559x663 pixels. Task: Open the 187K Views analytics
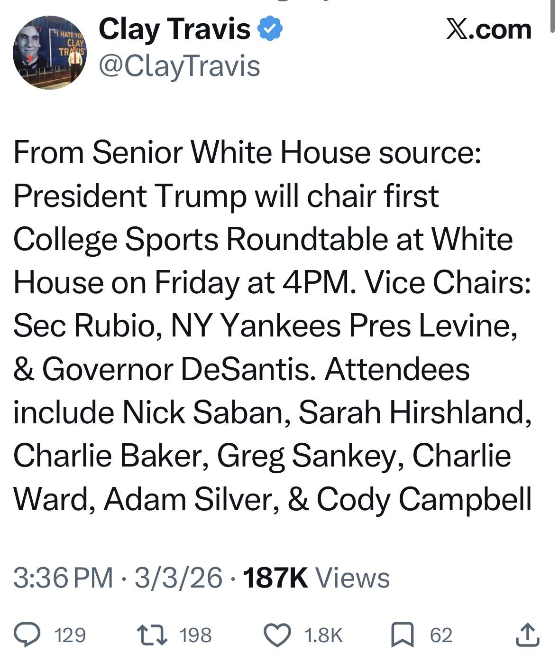tap(316, 578)
